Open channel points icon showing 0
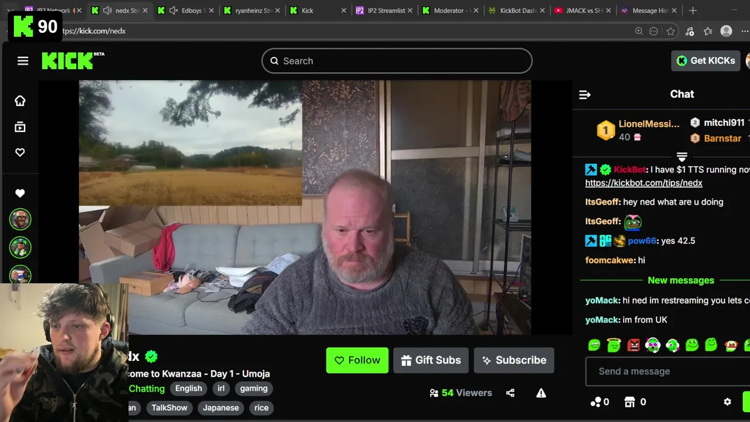 [600, 402]
